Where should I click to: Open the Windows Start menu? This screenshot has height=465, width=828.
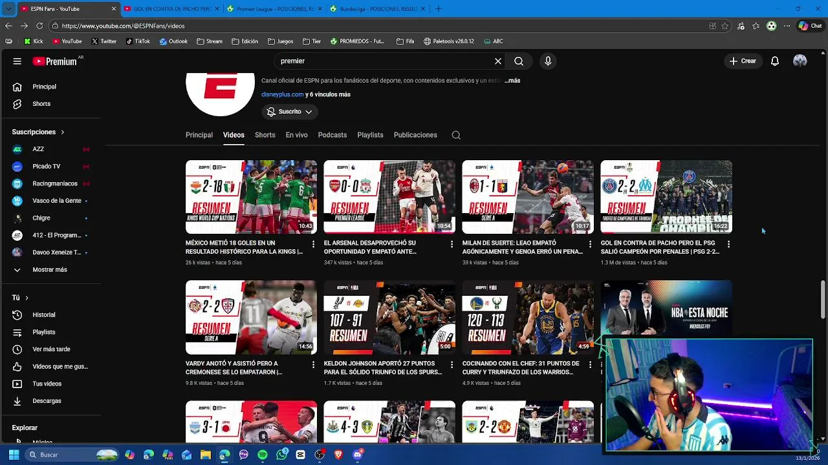[14, 455]
